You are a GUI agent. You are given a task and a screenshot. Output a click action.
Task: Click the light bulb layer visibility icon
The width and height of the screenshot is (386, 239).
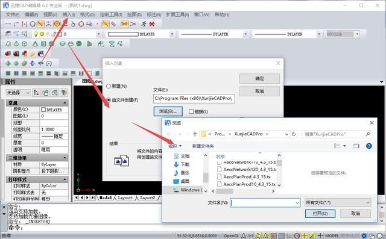36,34
